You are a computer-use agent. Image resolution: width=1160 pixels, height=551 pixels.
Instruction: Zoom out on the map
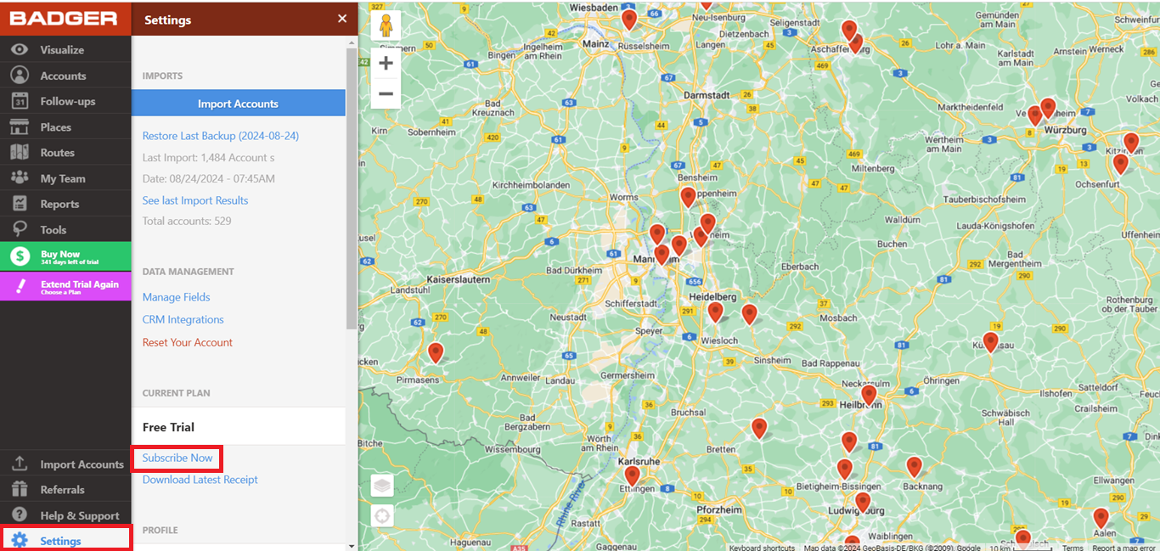point(386,93)
